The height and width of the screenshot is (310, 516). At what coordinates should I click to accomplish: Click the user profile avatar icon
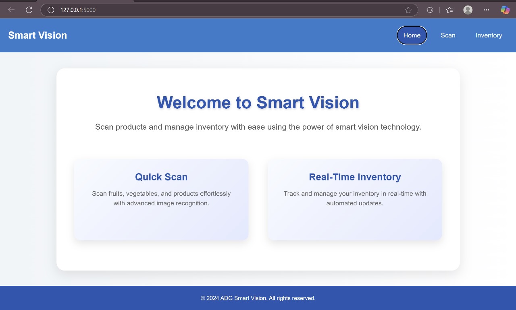click(x=468, y=10)
